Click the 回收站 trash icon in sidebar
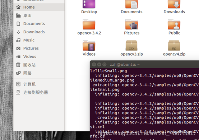 tap(18, 65)
